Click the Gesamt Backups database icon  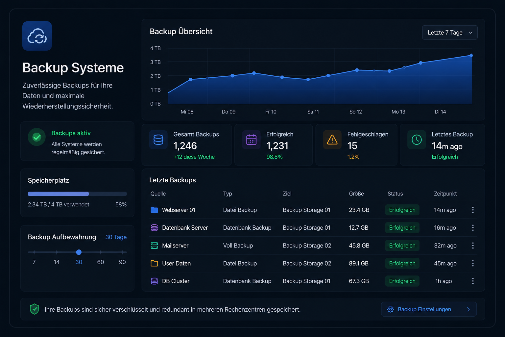point(158,140)
